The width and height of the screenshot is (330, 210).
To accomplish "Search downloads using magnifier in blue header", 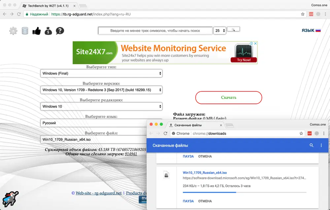I will [x=312, y=145].
